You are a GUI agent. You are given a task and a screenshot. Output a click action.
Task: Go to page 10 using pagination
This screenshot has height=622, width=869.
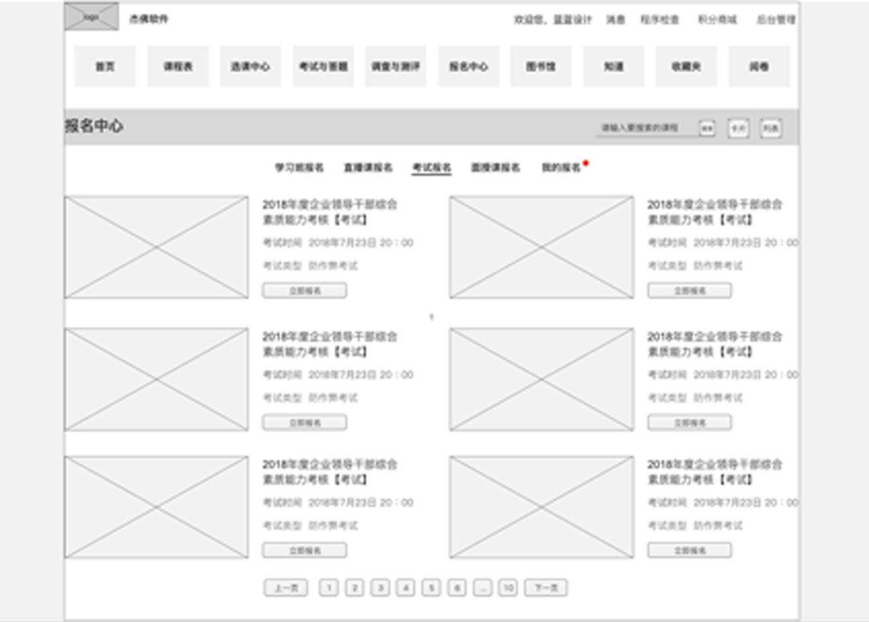(x=507, y=587)
